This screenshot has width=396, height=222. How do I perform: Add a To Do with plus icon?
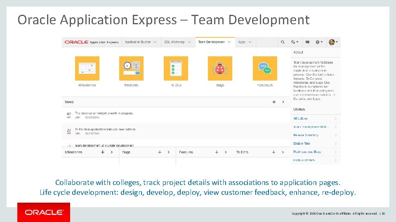click(x=273, y=152)
